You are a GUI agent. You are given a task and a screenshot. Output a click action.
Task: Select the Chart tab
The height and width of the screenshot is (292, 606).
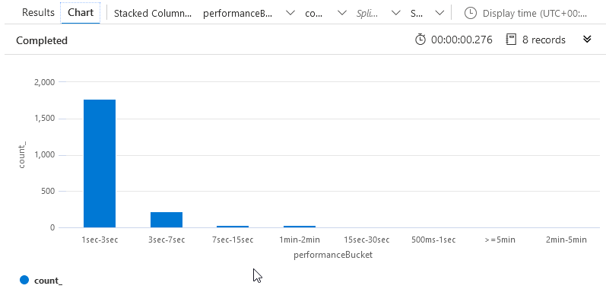81,12
